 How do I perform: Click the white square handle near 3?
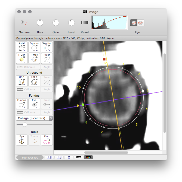click(x=143, y=91)
